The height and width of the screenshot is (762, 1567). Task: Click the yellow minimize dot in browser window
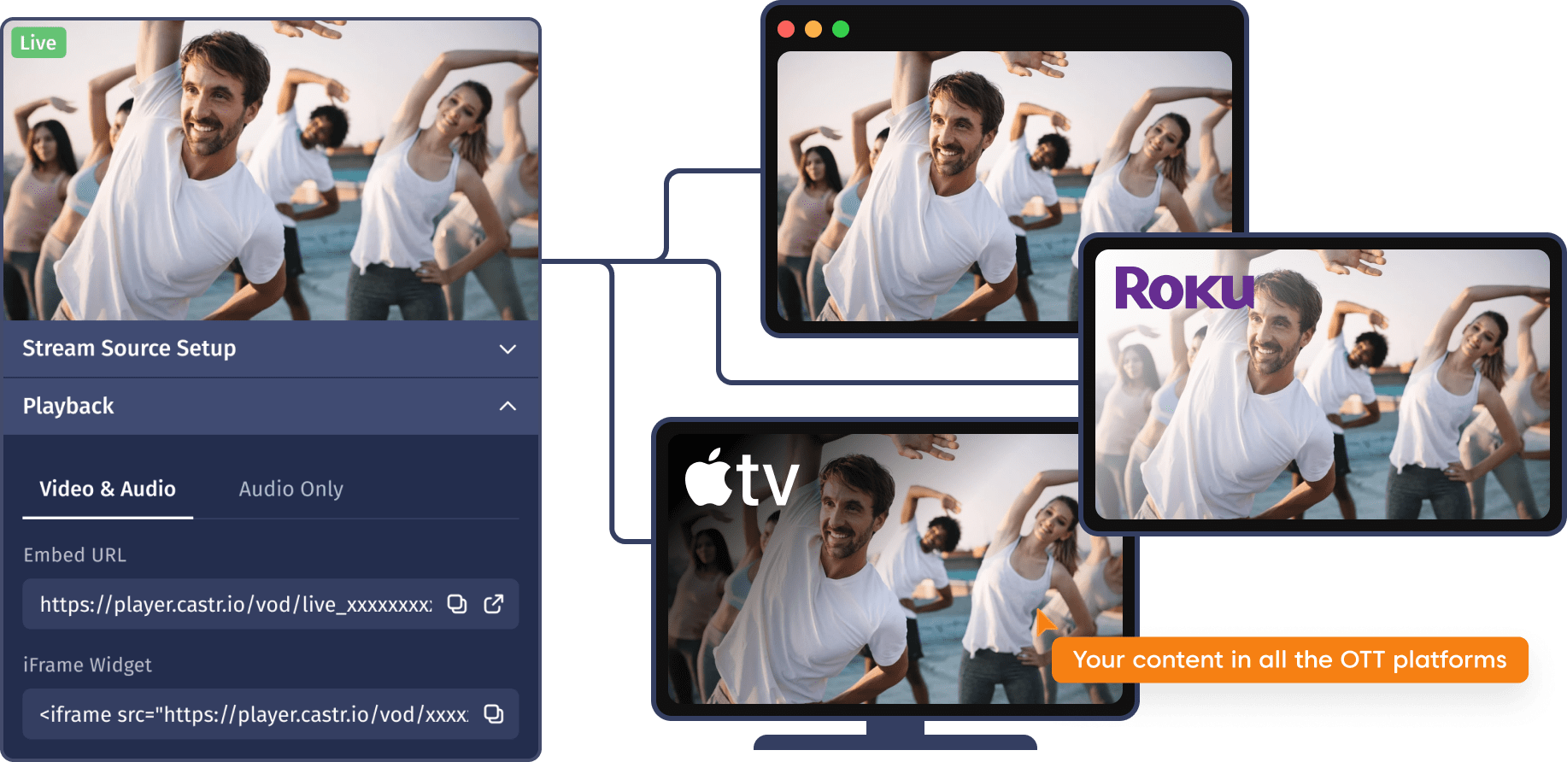pyautogui.click(x=813, y=29)
